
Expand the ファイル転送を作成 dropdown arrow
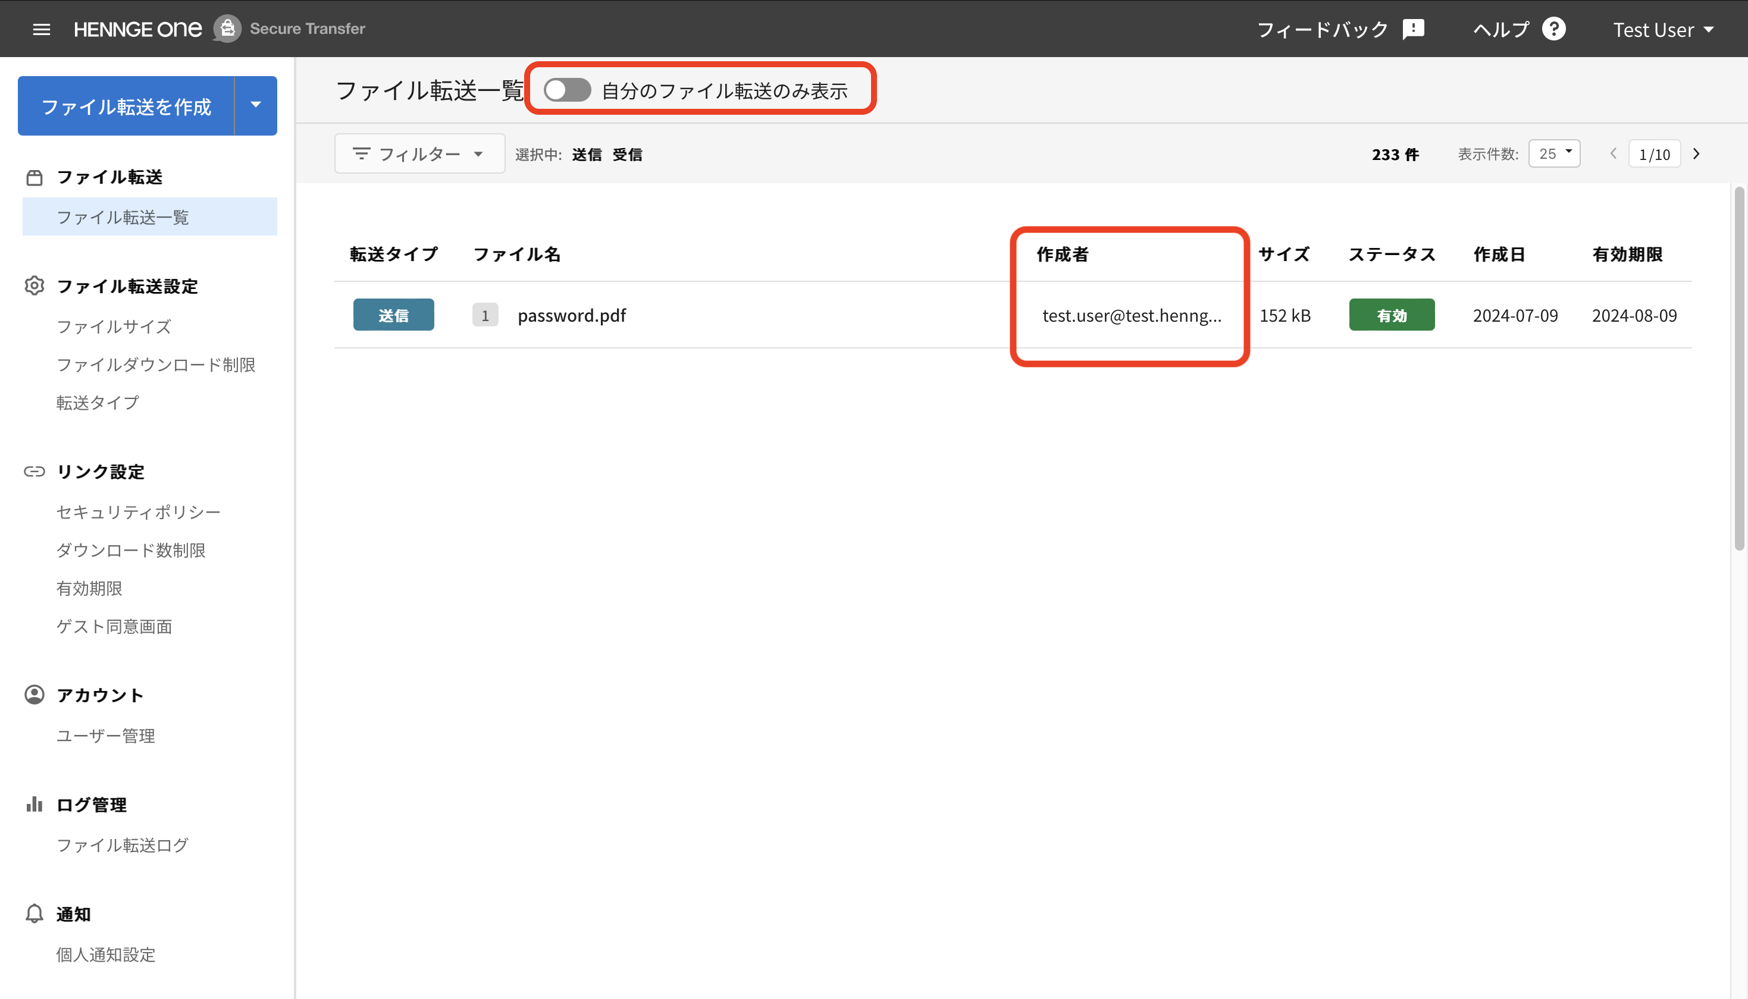pyautogui.click(x=256, y=106)
